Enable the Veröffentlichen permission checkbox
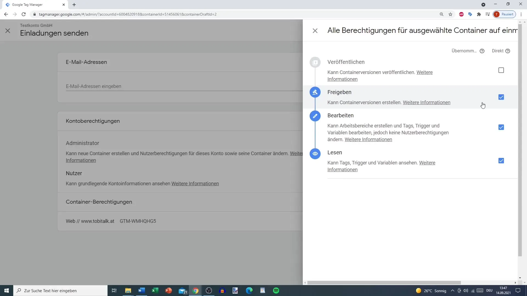Screen dimensions: 527x296 [x=501, y=70]
